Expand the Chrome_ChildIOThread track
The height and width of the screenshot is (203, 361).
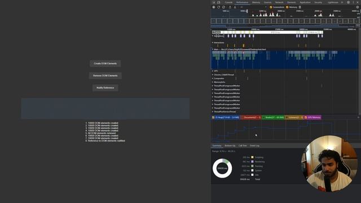click(x=213, y=74)
